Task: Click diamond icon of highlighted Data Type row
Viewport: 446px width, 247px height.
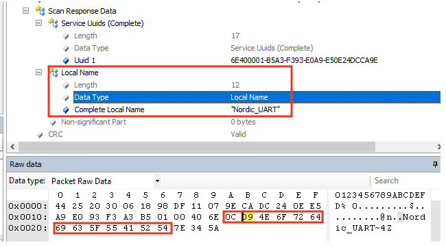Action: (66, 98)
